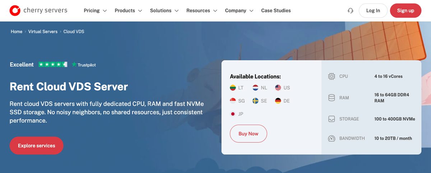Image resolution: width=431 pixels, height=173 pixels.
Task: Go to Home breadcrumb link
Action: 17,32
